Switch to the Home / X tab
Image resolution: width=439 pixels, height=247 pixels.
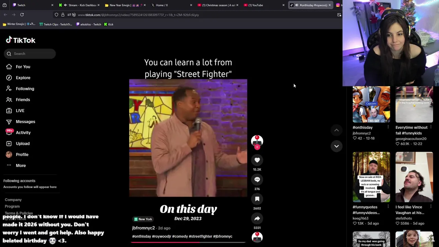[171, 5]
